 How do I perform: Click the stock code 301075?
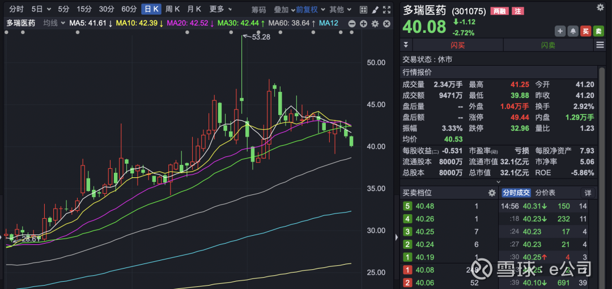tap(469, 11)
